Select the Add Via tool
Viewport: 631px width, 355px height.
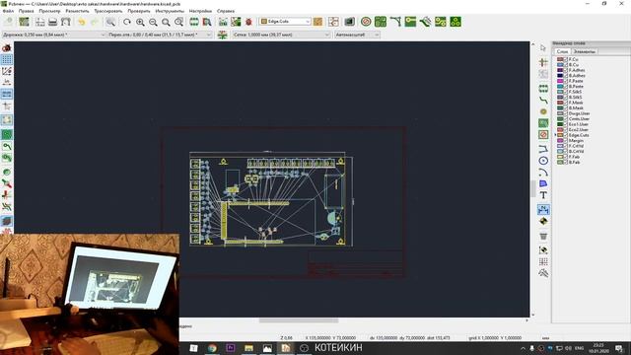coord(543,111)
